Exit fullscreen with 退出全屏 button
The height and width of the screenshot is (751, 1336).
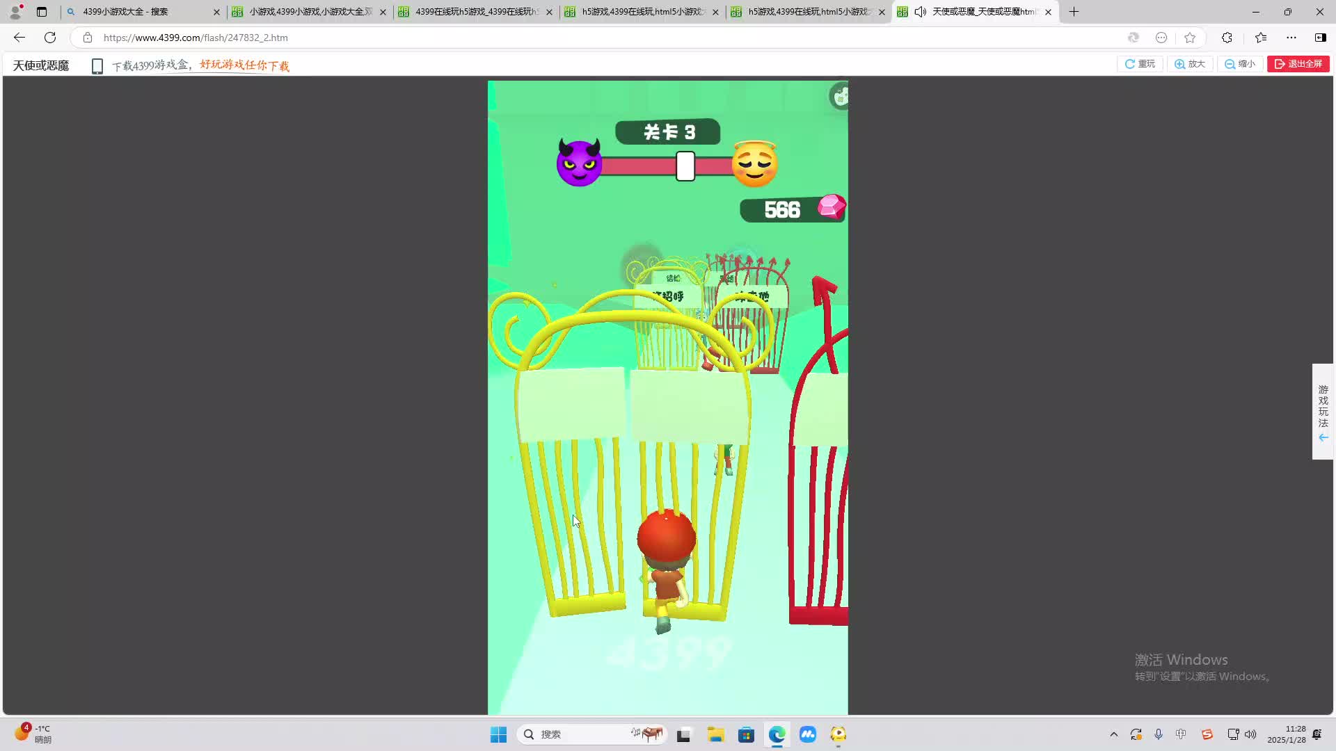(x=1298, y=64)
